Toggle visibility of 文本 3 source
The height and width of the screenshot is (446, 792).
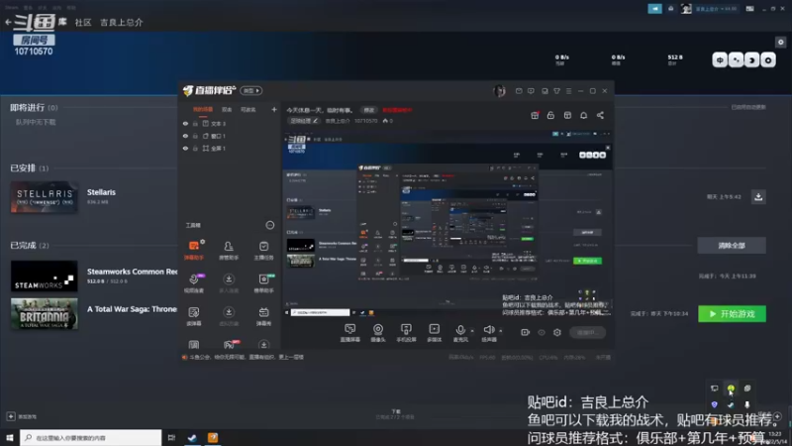(x=185, y=123)
